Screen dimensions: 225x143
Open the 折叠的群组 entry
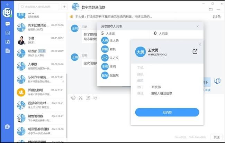(x=40, y=92)
